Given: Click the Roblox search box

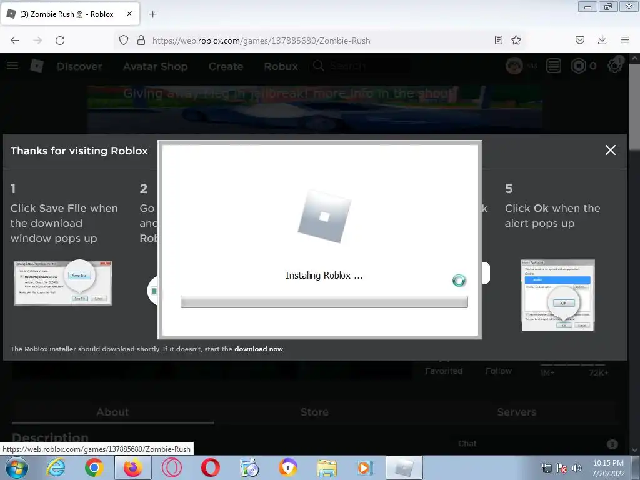Looking at the screenshot, I should [x=360, y=66].
